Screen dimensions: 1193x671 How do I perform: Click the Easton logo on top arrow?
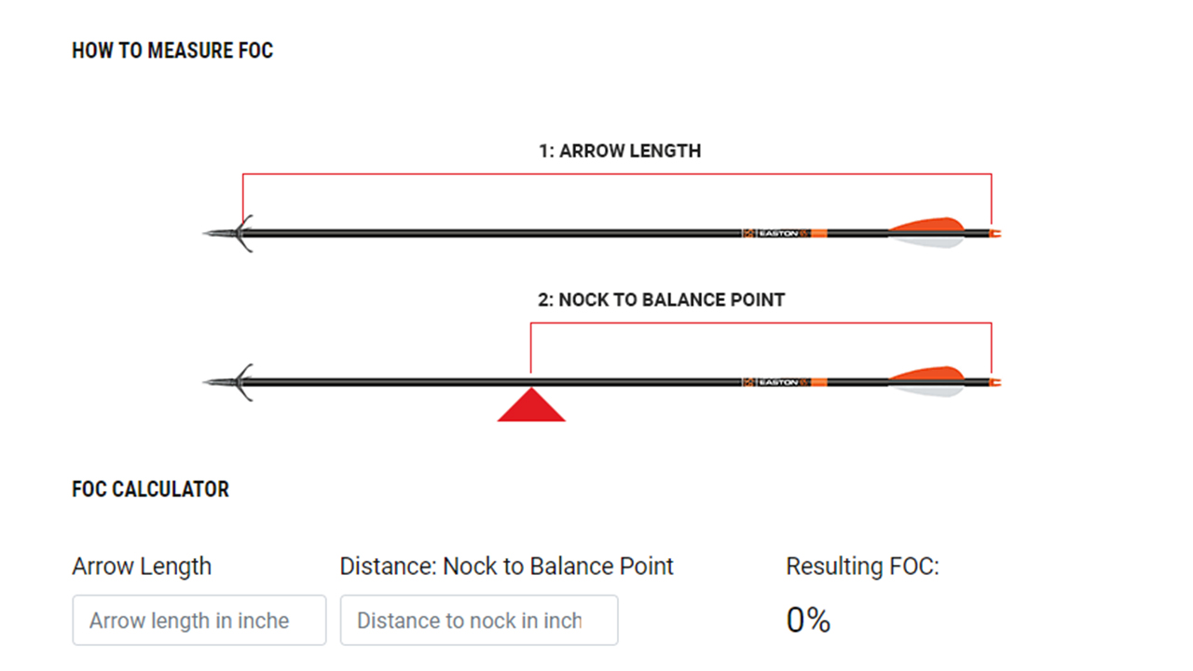[774, 233]
